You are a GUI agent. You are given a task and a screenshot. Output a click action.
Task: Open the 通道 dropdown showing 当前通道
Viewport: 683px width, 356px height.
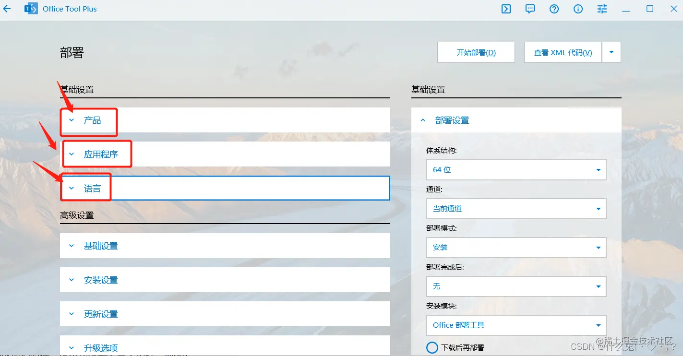tap(516, 209)
